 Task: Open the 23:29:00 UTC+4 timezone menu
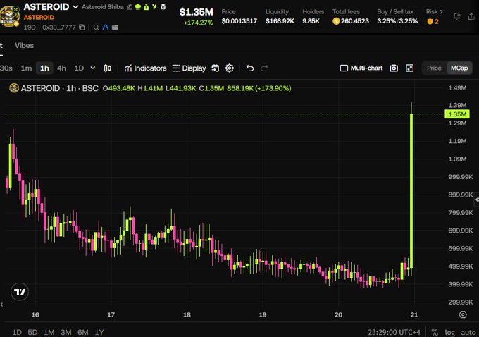[x=394, y=332]
